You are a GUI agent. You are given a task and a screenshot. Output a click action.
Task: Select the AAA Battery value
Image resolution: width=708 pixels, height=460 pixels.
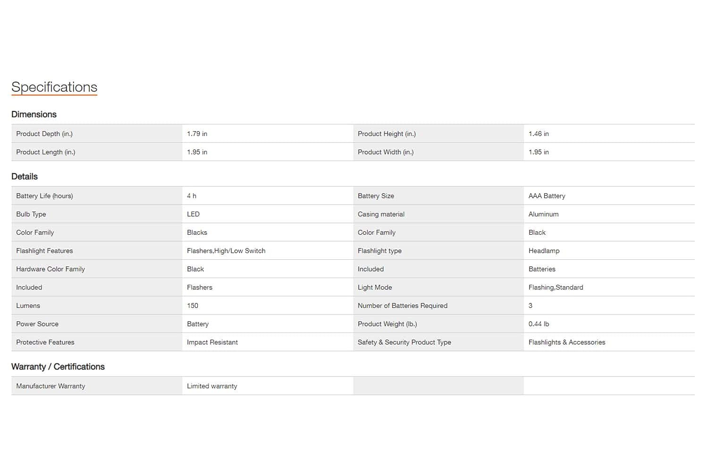click(547, 196)
